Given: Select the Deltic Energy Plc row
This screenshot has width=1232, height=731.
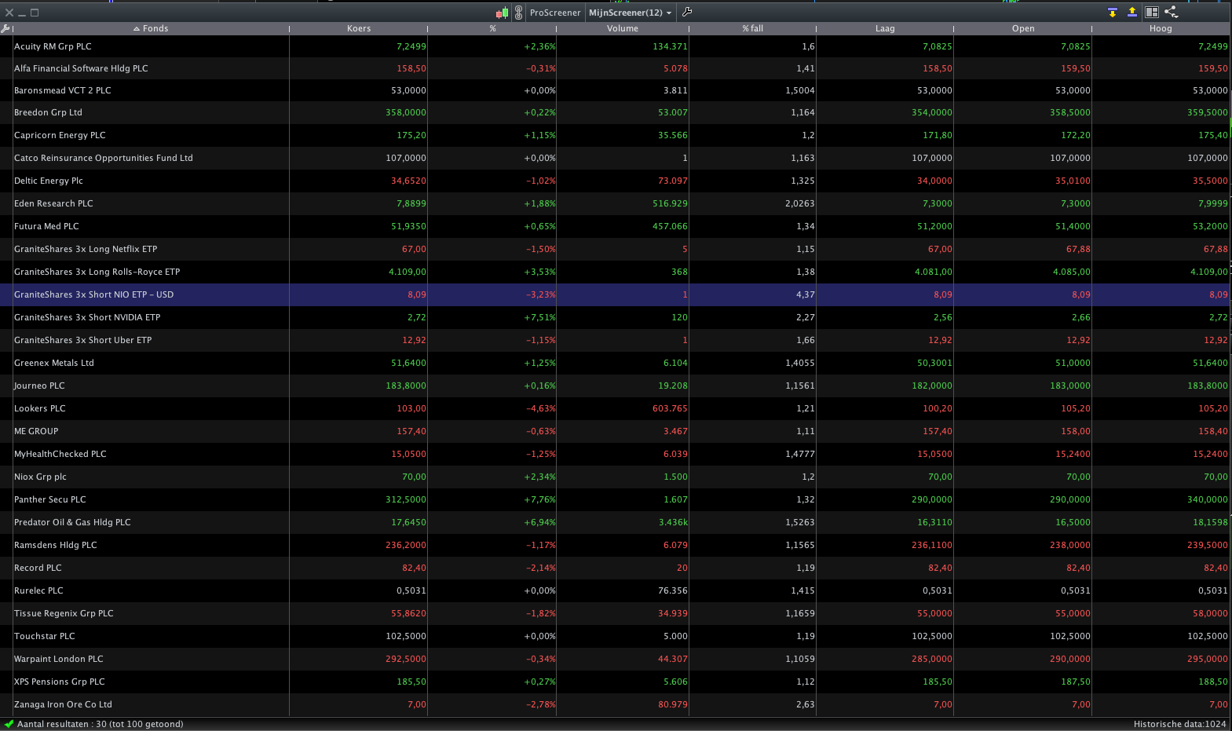Looking at the screenshot, I should [615, 181].
